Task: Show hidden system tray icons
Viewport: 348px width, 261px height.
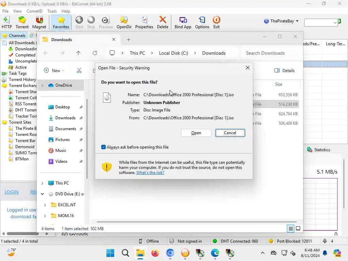Action: (263, 253)
